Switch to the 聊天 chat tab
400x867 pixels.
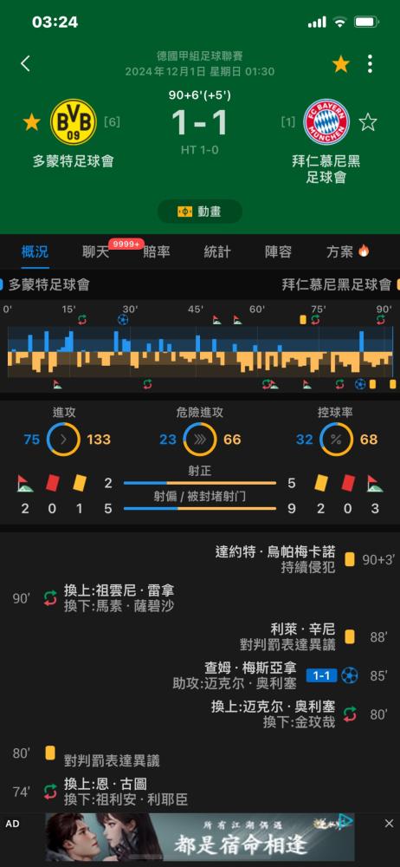click(95, 252)
